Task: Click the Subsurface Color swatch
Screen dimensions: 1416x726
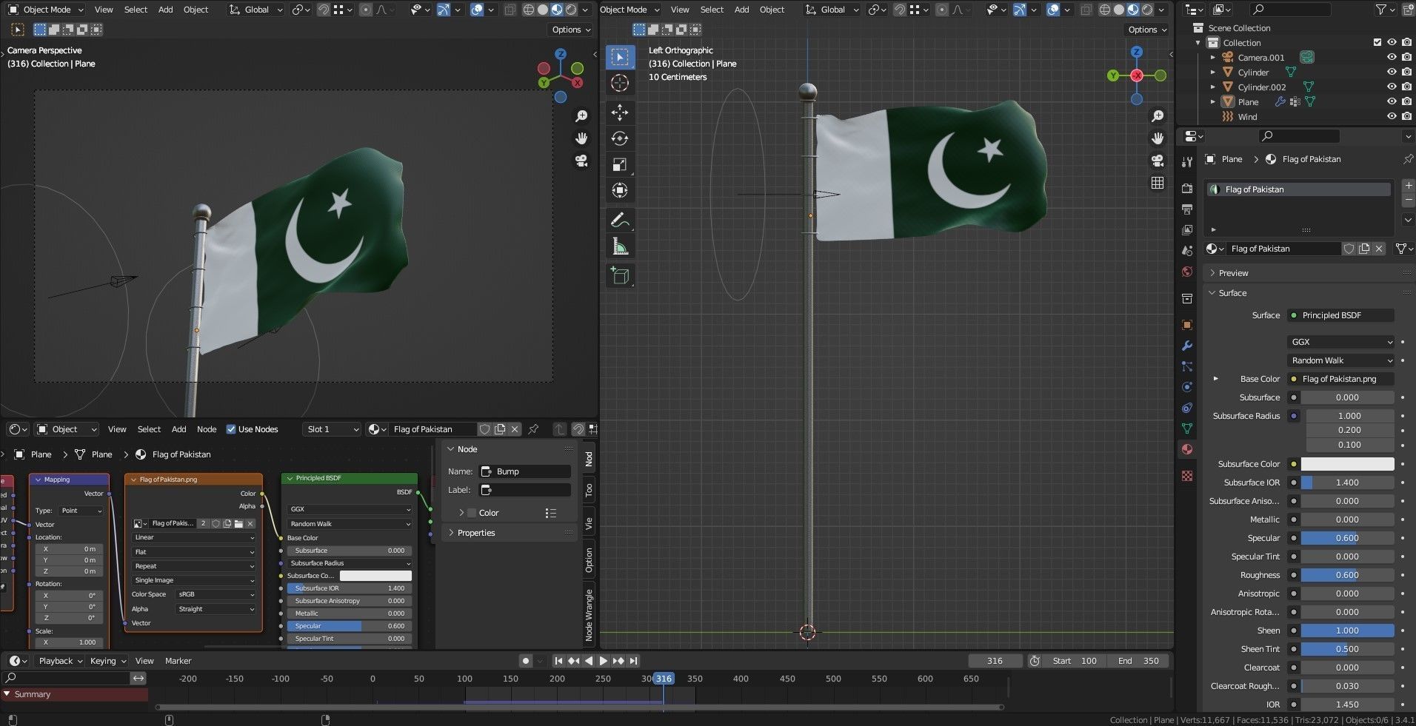Action: tap(1348, 463)
